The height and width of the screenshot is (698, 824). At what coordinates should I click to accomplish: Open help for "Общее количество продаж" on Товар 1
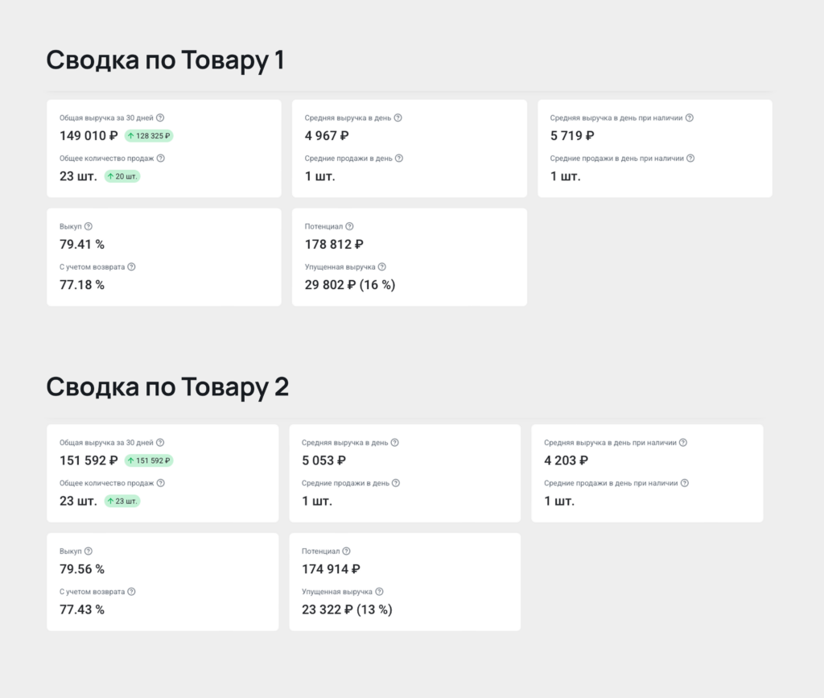point(159,158)
